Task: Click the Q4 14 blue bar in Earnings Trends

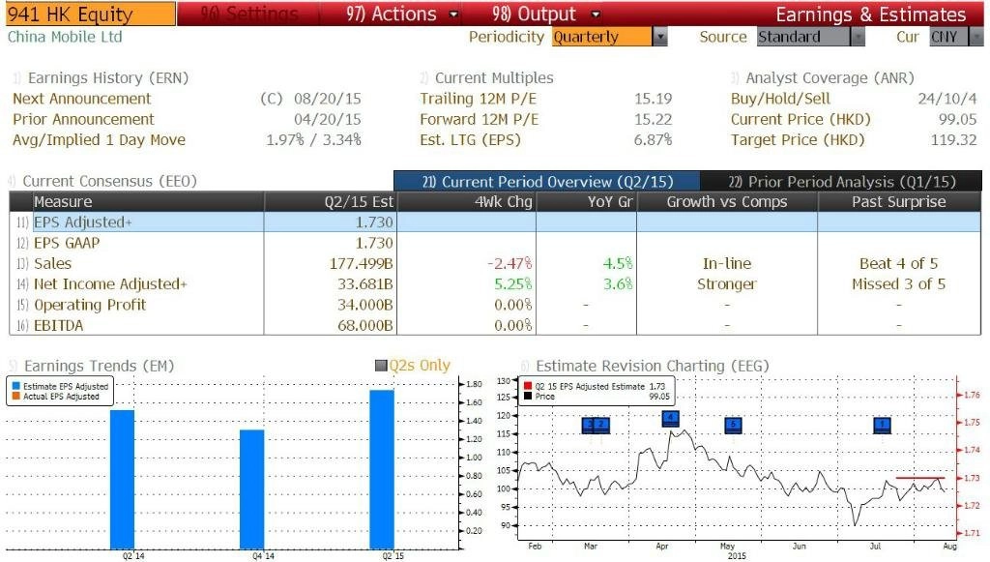Action: tap(252, 489)
